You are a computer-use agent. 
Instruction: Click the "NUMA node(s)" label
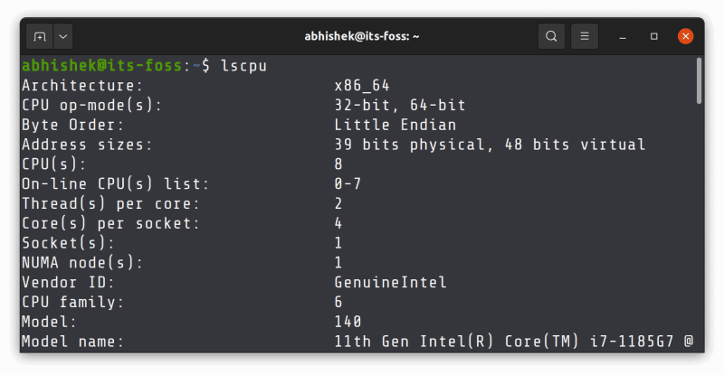[x=83, y=263]
